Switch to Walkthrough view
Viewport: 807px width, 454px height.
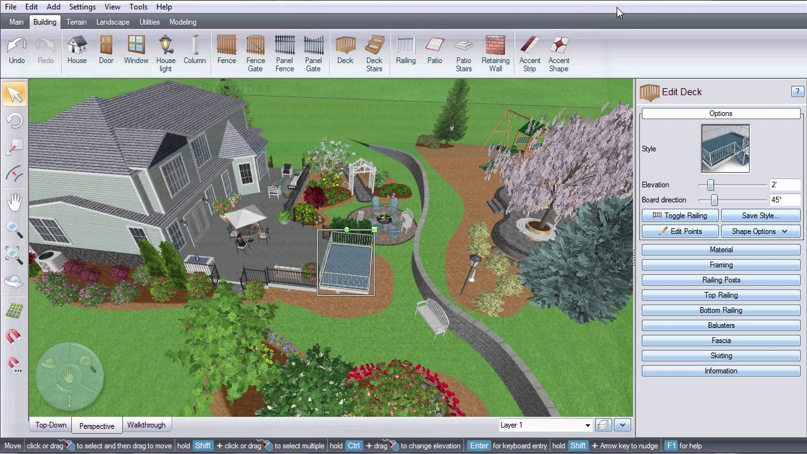pyautogui.click(x=146, y=425)
